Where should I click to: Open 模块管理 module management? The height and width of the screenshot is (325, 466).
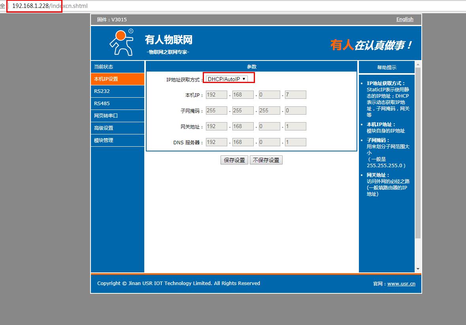tap(117, 140)
